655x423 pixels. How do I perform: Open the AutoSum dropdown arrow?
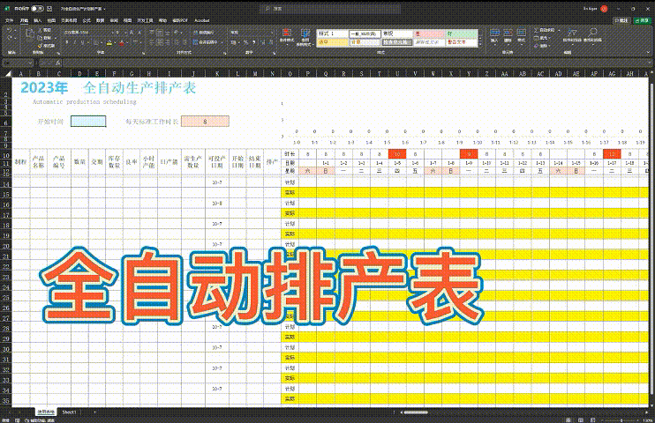pos(559,30)
